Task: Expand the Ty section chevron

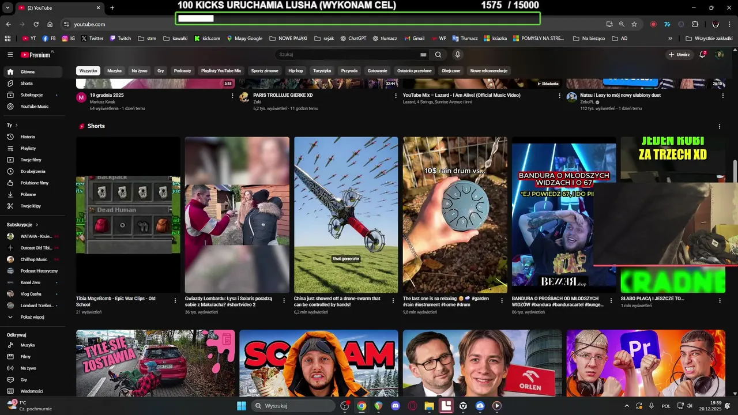Action: pos(16,125)
